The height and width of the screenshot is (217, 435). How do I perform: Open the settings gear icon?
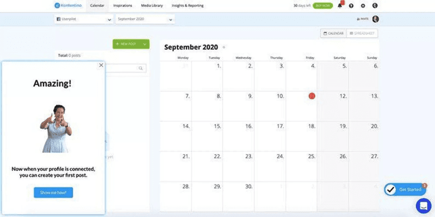(x=363, y=5)
